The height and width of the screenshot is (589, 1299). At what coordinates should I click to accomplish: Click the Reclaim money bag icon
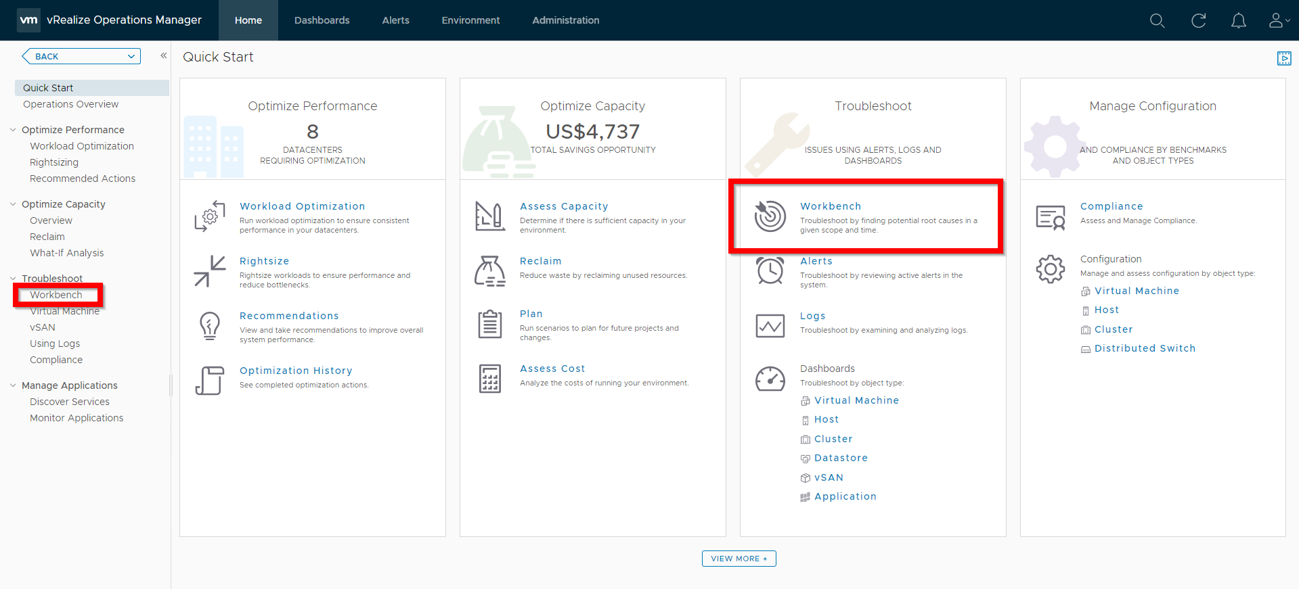[490, 270]
